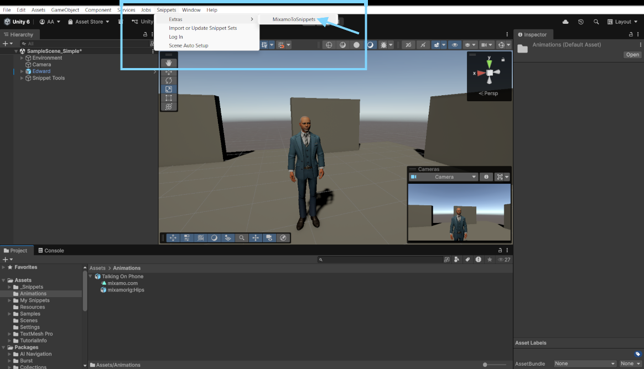Click the compass icon in bottom Scene overlay
The image size is (644, 369).
point(283,238)
